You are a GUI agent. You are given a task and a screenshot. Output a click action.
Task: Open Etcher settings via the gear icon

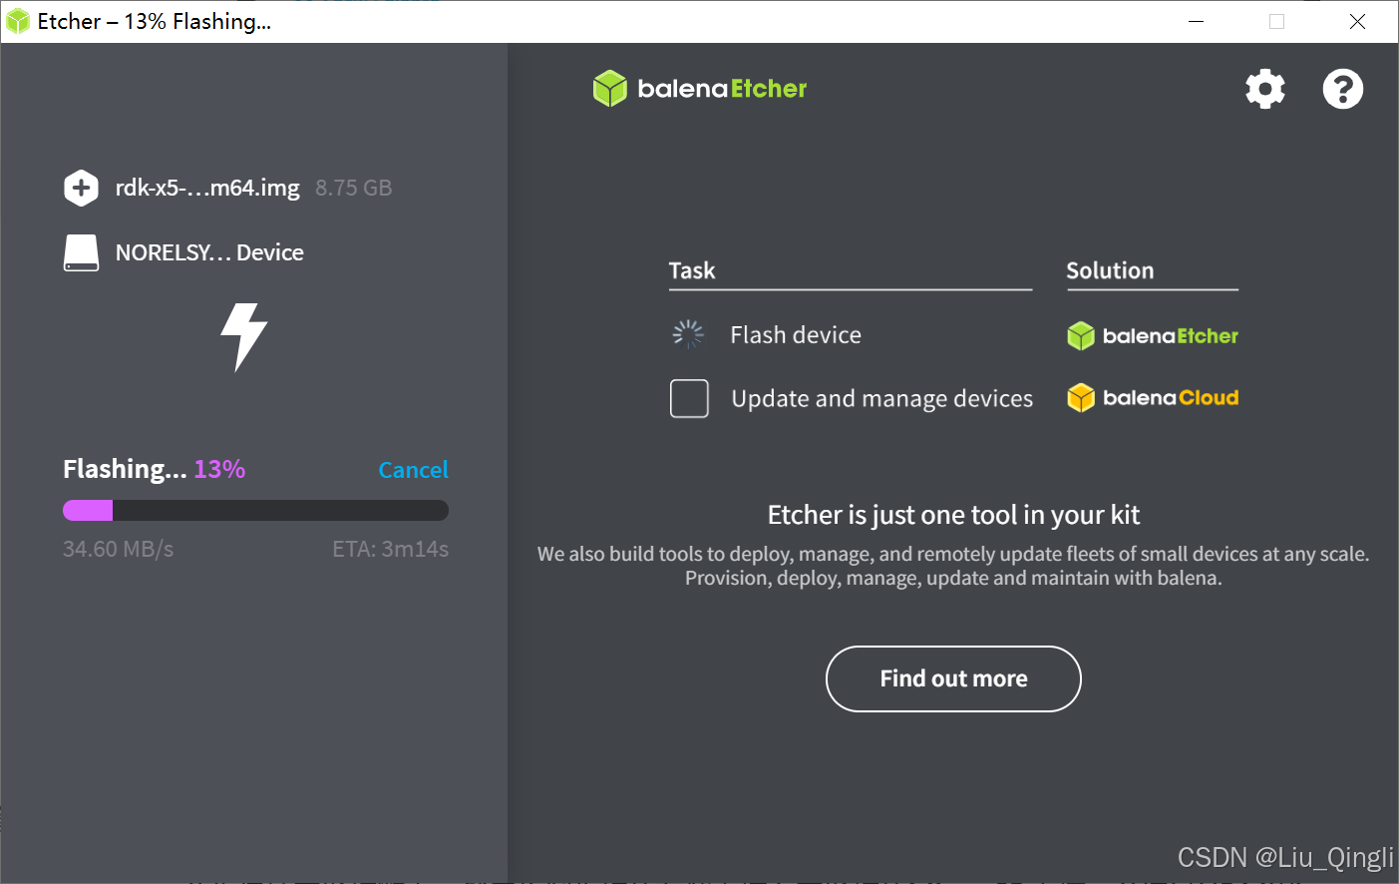coord(1265,89)
